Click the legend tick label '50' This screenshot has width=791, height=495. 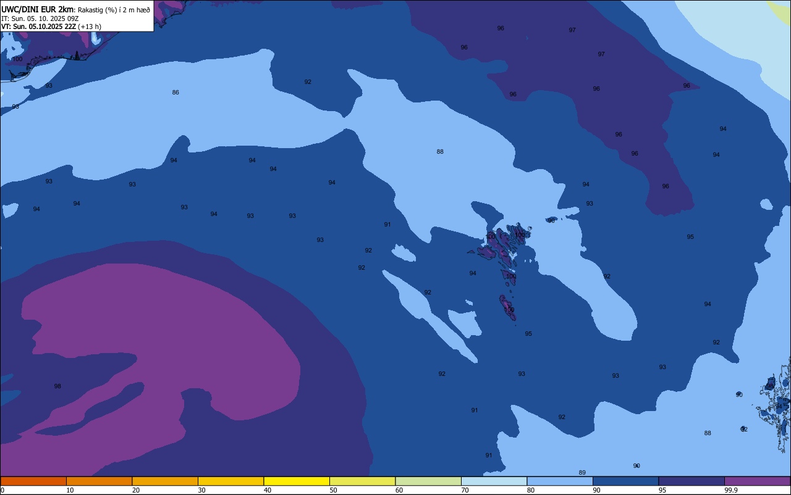tap(333, 490)
